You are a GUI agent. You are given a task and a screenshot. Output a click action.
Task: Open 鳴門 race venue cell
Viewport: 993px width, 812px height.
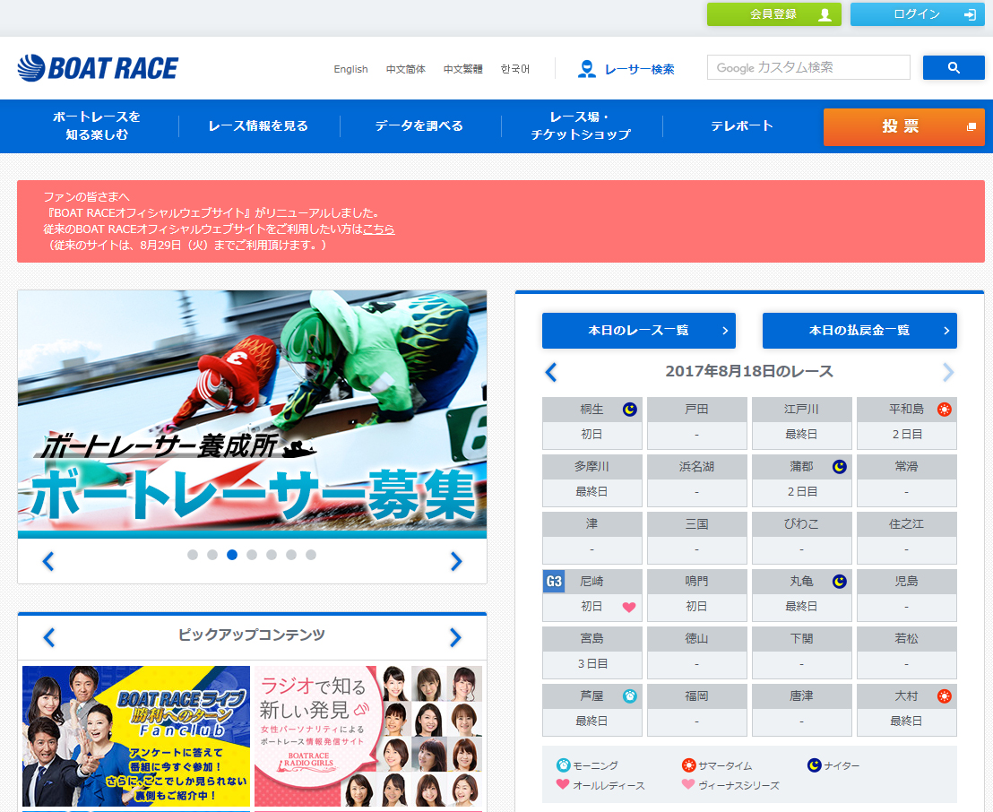coord(696,595)
